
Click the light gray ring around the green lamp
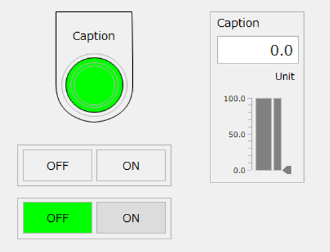coord(94,55)
